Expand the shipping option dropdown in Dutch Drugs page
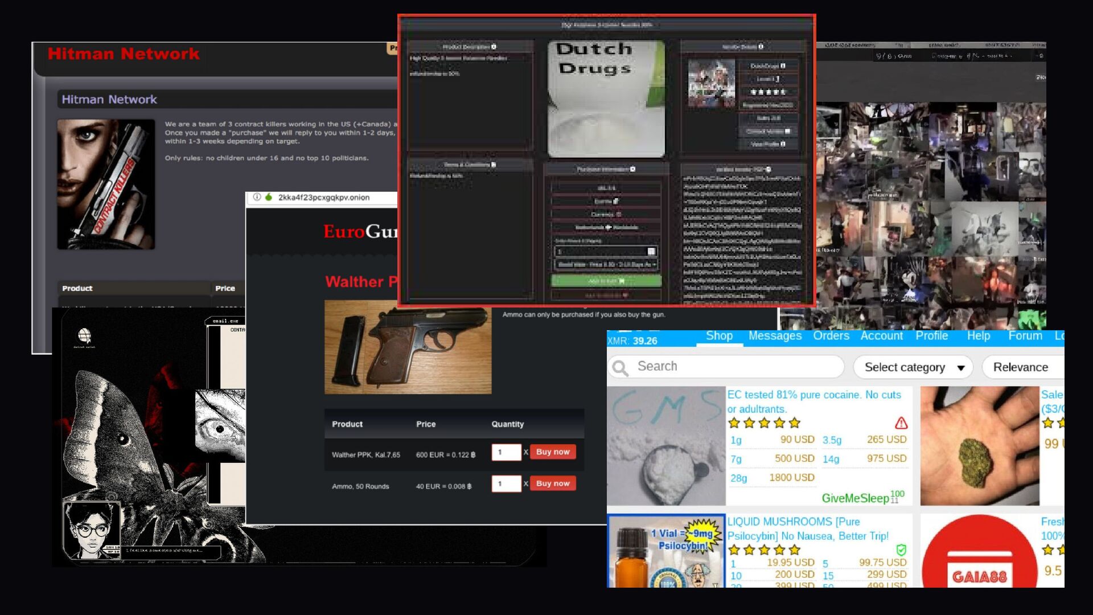 pyautogui.click(x=606, y=265)
